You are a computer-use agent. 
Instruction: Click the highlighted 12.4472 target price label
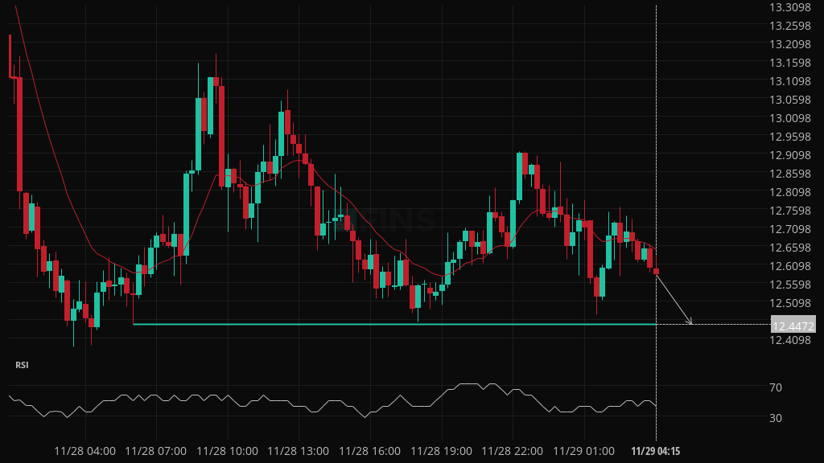coord(793,325)
